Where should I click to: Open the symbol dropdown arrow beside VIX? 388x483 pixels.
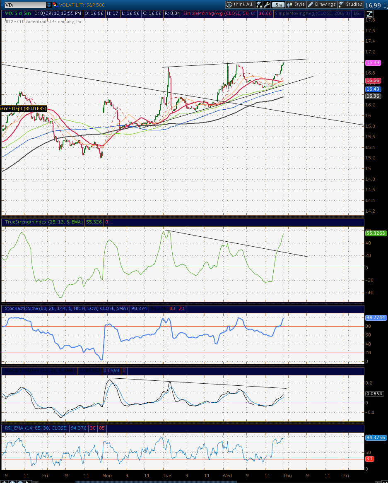[x=49, y=5]
